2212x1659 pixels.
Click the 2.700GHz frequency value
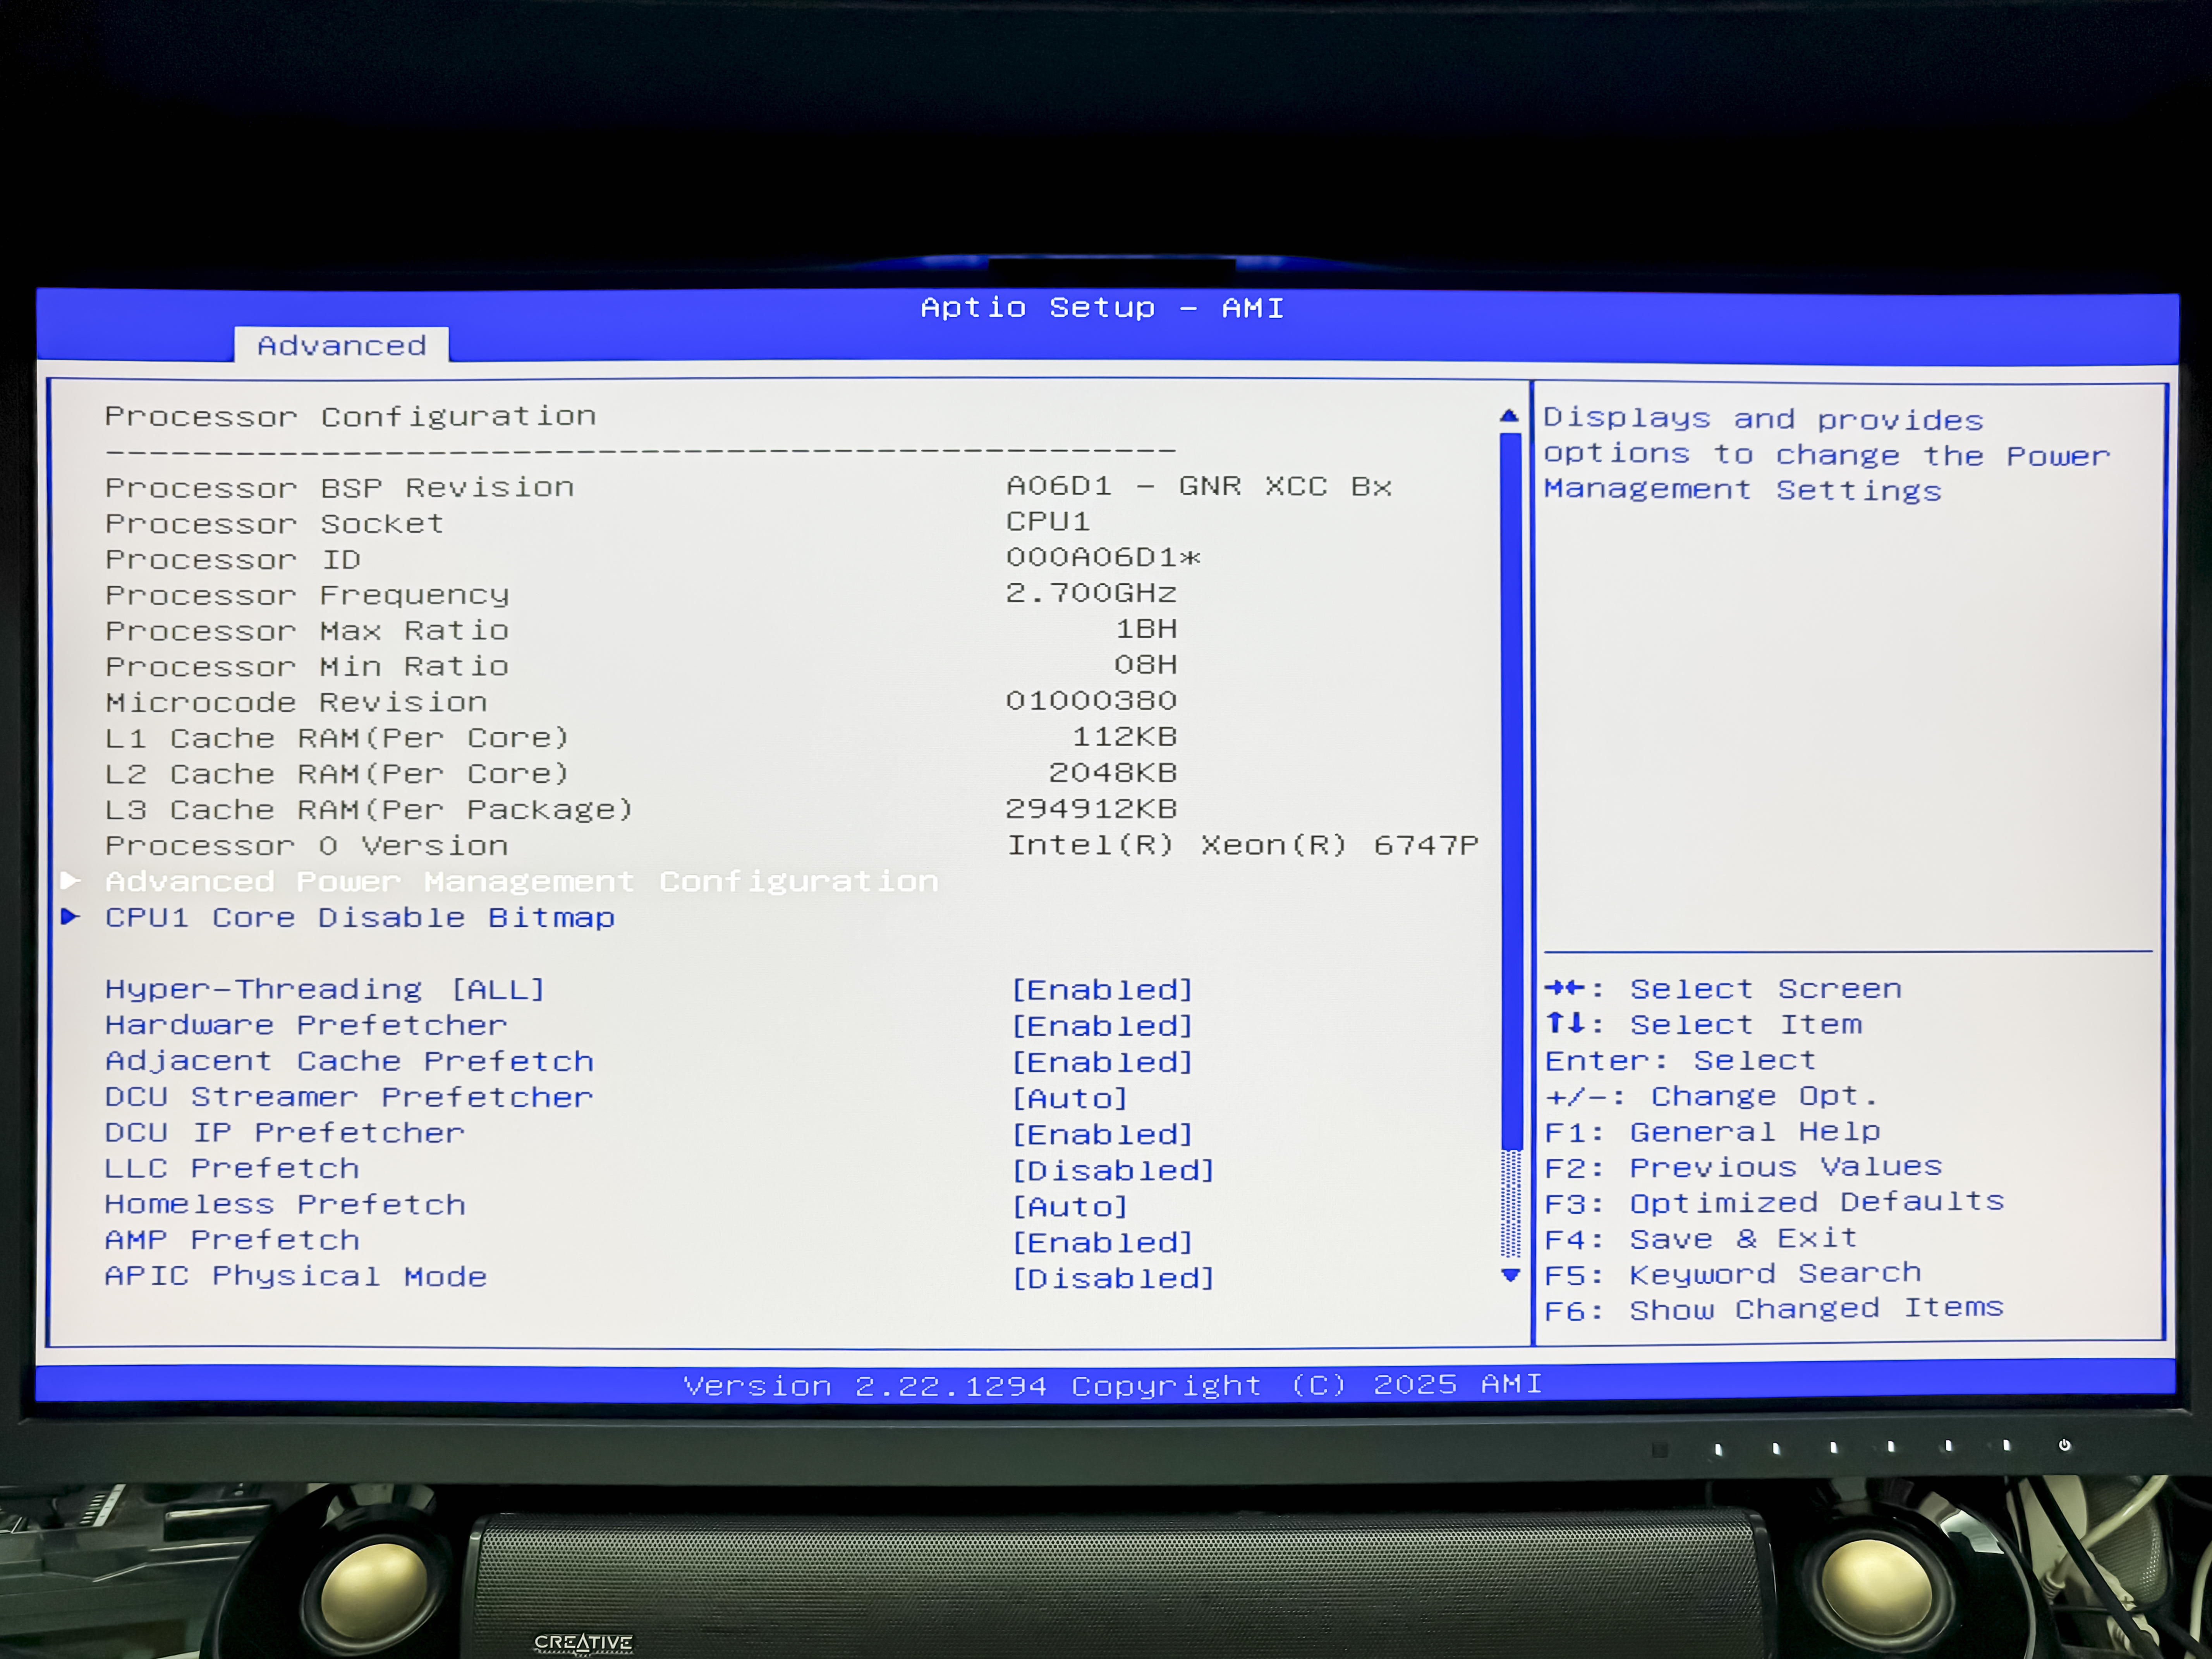point(1091,593)
